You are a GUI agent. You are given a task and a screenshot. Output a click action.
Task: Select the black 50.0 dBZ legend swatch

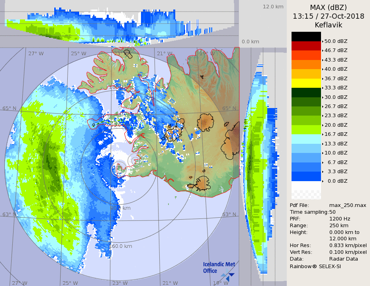[x=306, y=37]
